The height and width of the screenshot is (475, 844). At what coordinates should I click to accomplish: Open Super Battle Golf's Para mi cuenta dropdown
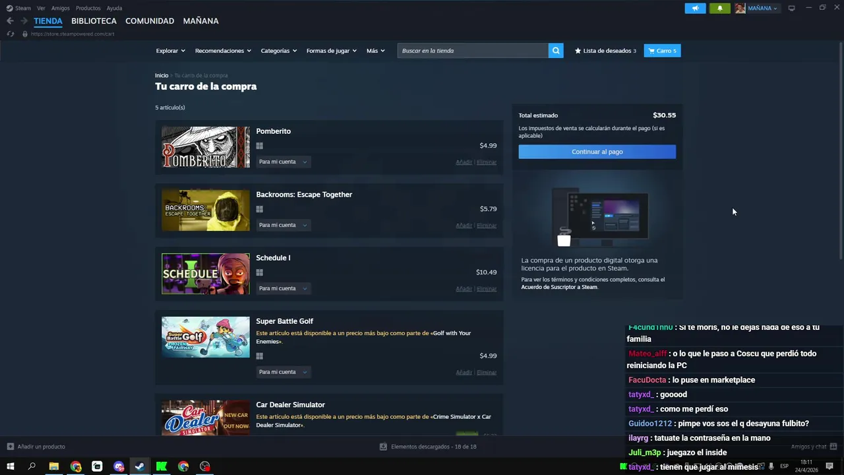click(283, 372)
